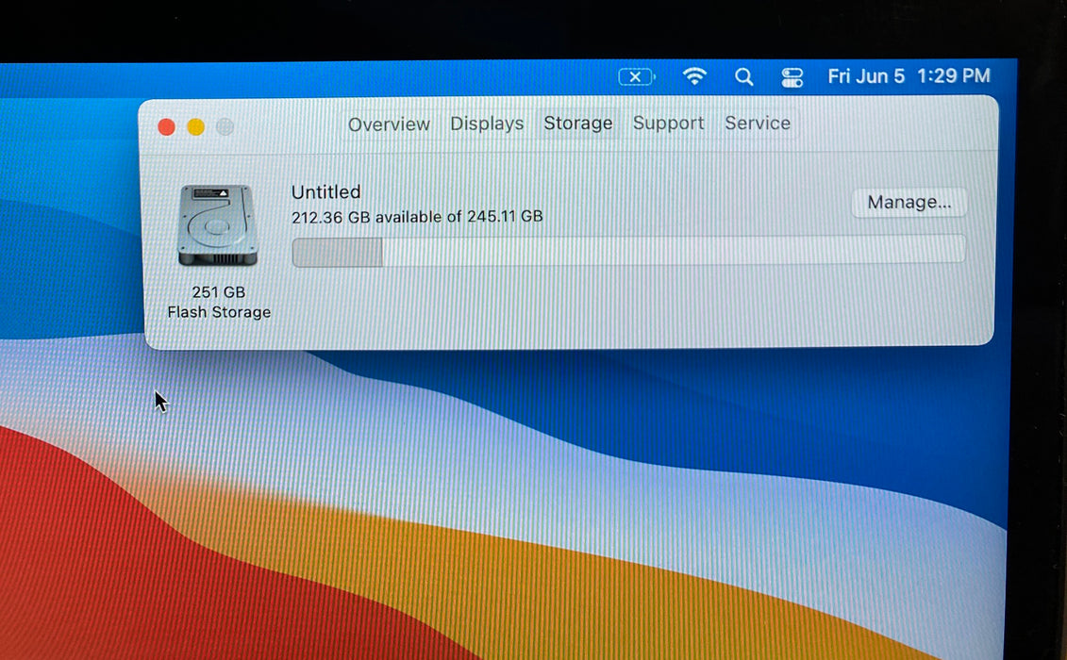Select the Storage tab
The image size is (1067, 660).
point(577,124)
